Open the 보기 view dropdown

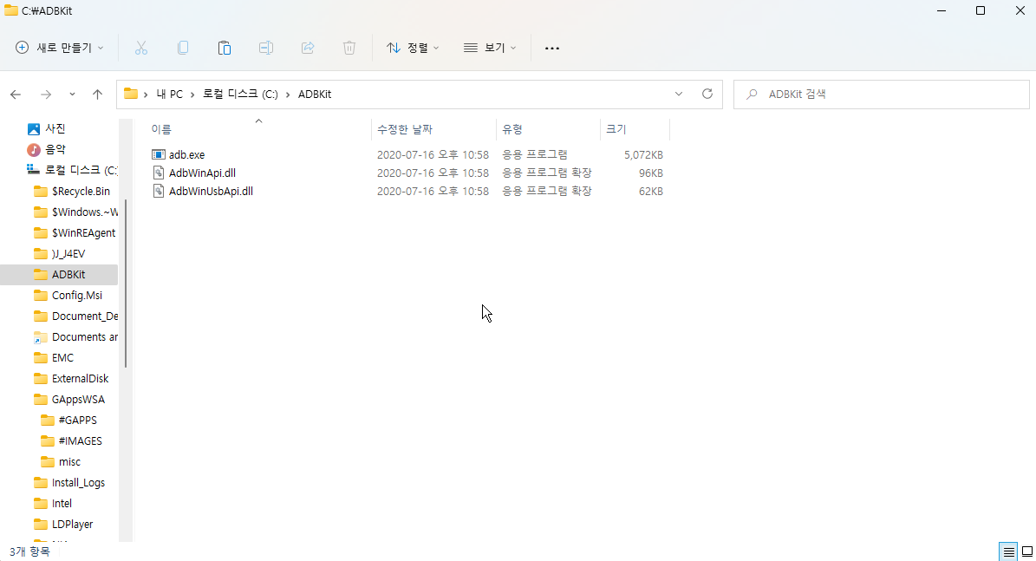tap(490, 48)
